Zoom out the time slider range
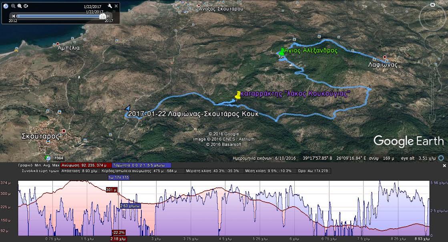Screen dimensions: 448x242 [13, 6]
